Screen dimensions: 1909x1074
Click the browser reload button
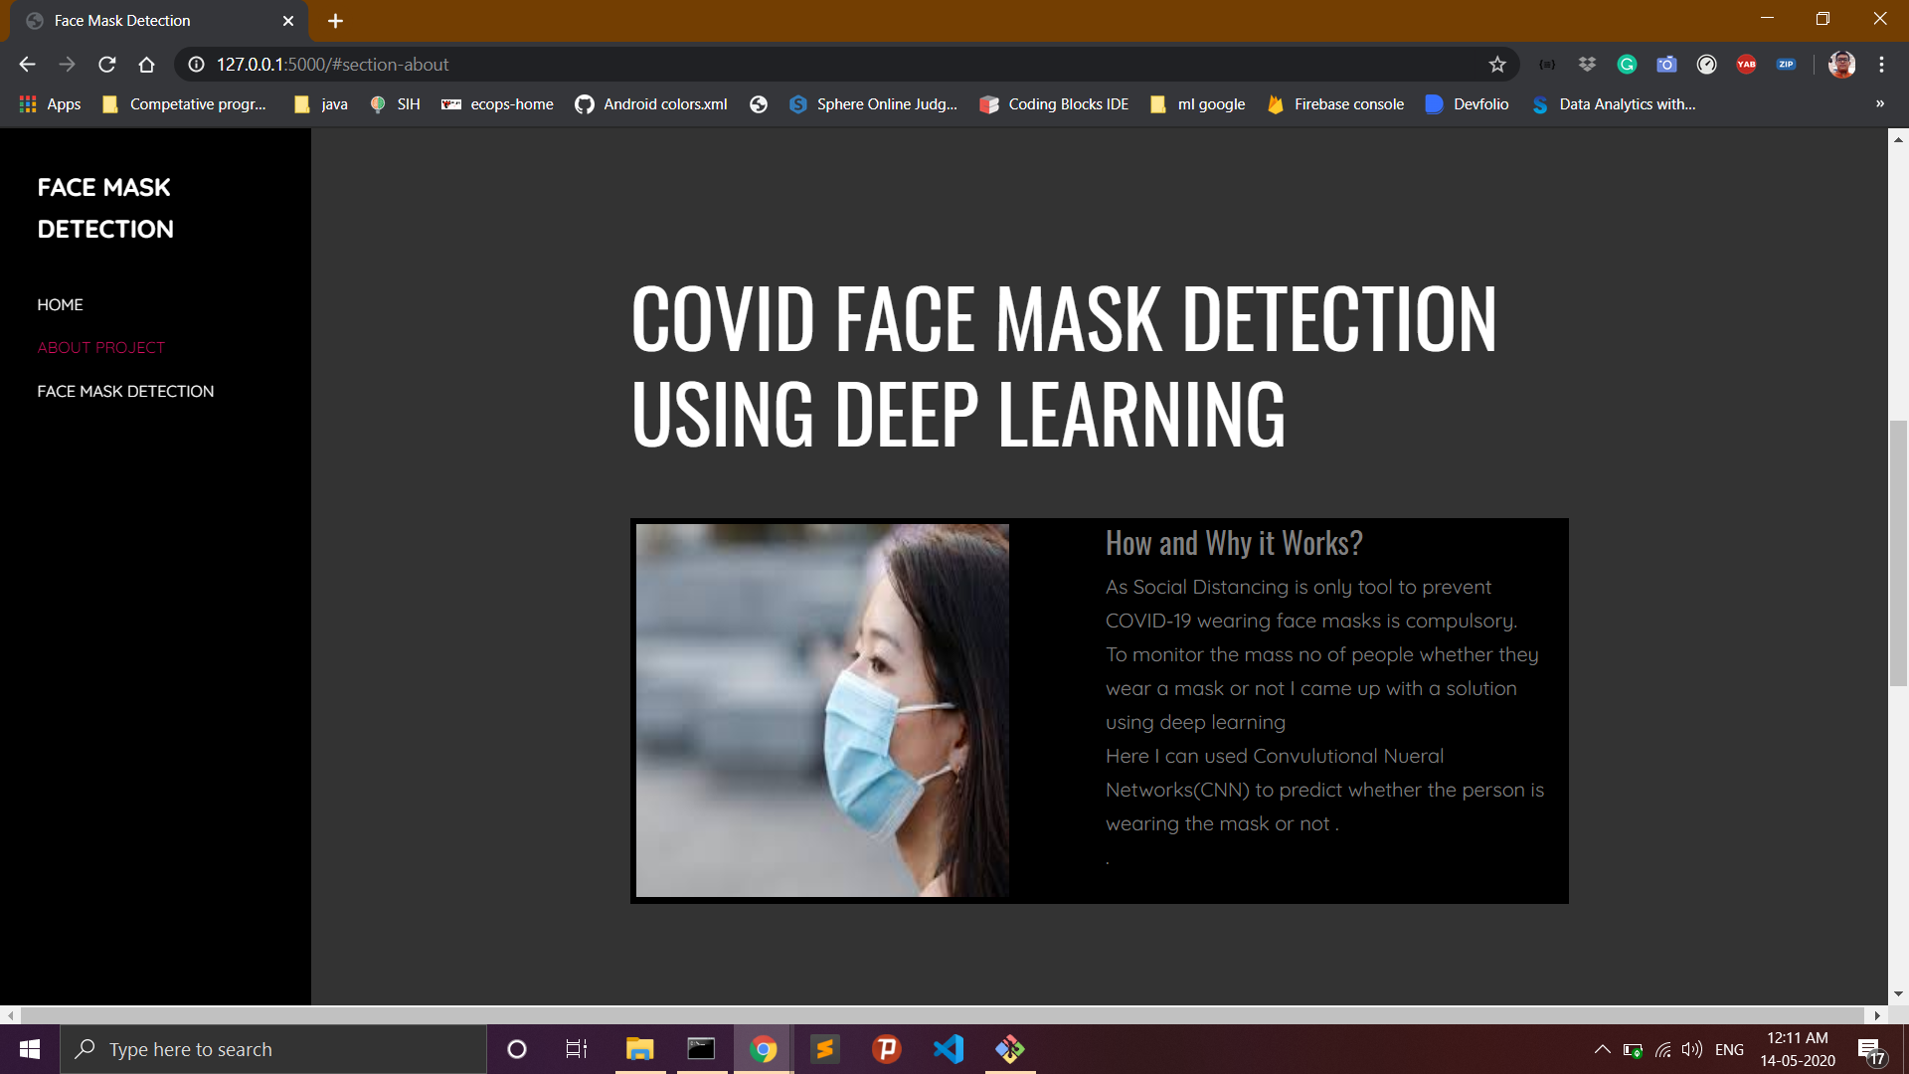(x=107, y=65)
